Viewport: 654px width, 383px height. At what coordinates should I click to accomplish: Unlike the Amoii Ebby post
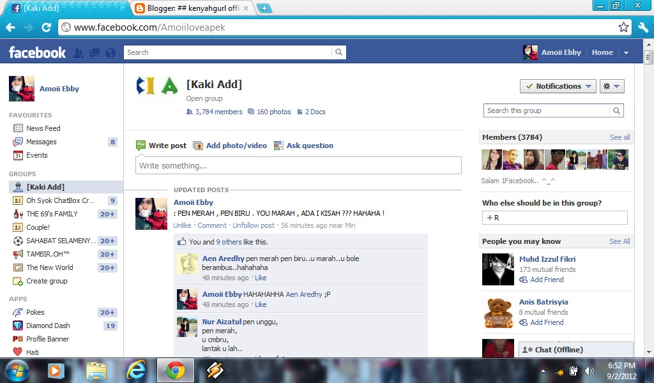click(x=182, y=225)
